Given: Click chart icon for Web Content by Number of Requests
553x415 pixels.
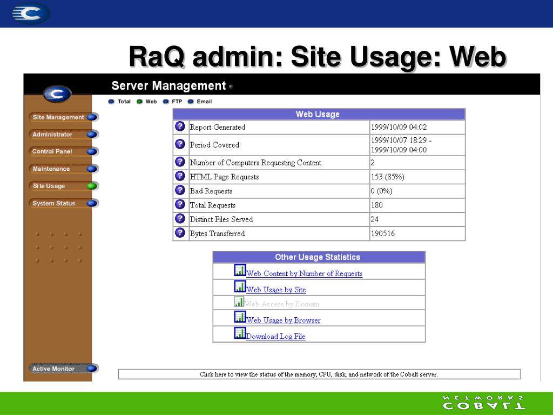Looking at the screenshot, I should tap(240, 270).
